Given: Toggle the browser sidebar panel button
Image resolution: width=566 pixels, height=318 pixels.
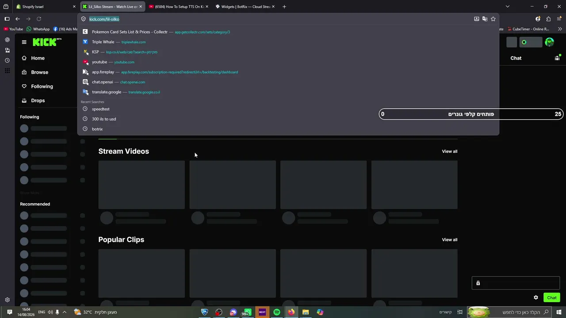Looking at the screenshot, I should coord(7,19).
